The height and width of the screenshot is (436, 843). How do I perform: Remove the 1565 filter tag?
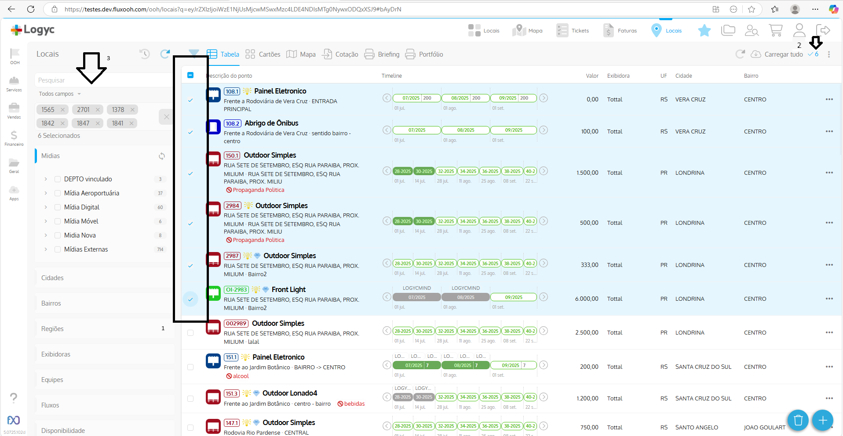coord(62,110)
